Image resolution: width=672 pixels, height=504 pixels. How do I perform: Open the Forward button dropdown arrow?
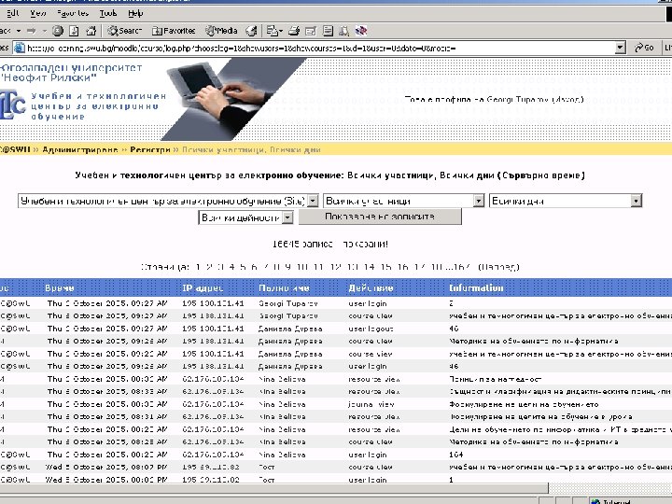(44, 31)
